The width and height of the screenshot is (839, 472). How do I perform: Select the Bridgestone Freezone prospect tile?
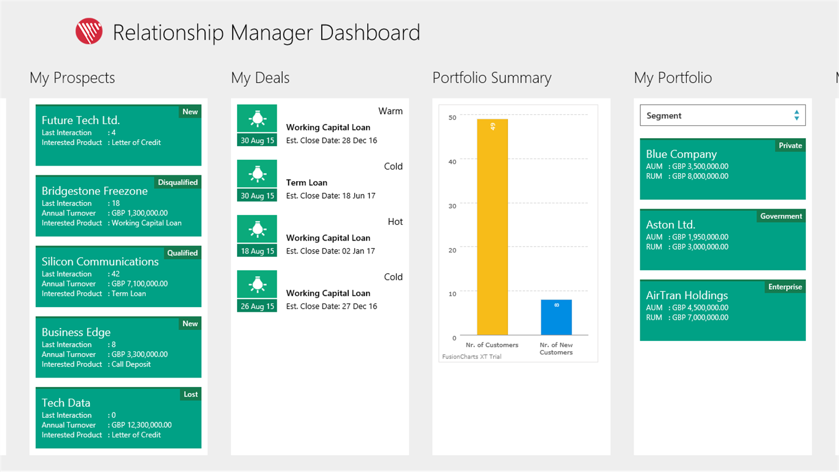pos(118,206)
